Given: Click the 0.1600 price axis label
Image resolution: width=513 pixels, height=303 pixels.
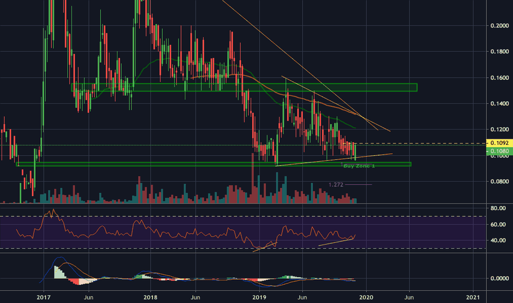Looking at the screenshot, I should point(500,78).
